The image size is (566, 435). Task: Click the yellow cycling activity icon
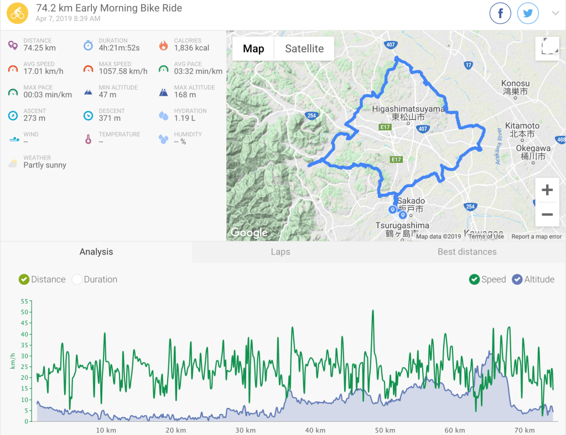tap(17, 13)
